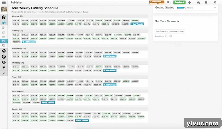Add Timeslot for Monday
This screenshot has height=129, width=222.
click(x=137, y=24)
